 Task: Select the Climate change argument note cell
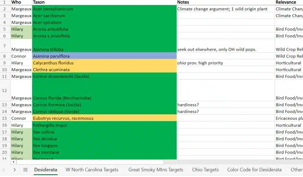(x=226, y=9)
